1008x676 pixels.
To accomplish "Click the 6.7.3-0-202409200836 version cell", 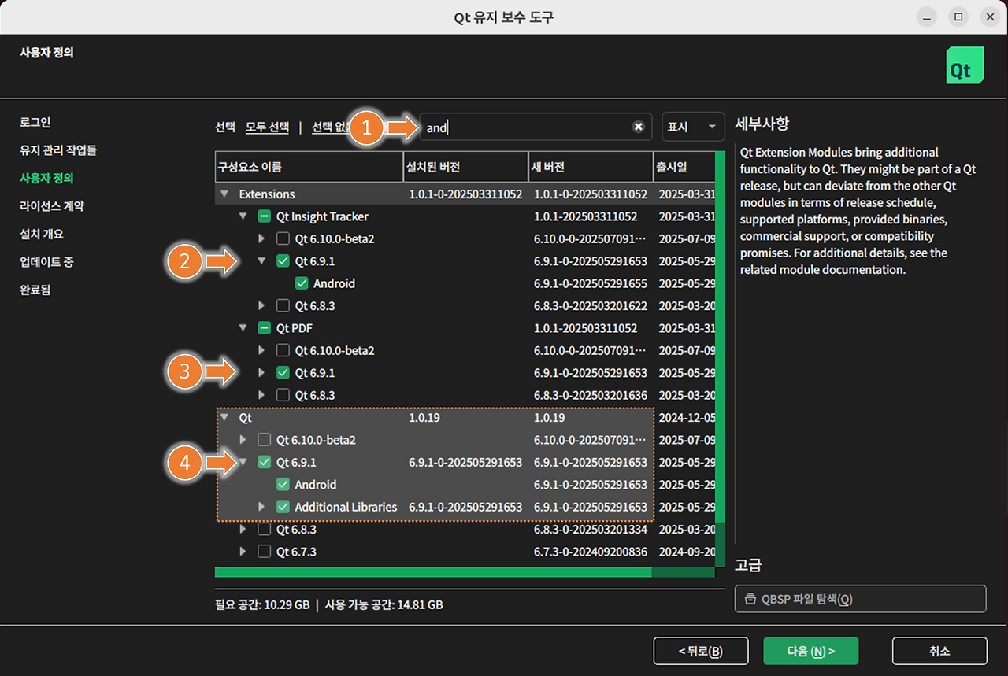I will (x=591, y=552).
